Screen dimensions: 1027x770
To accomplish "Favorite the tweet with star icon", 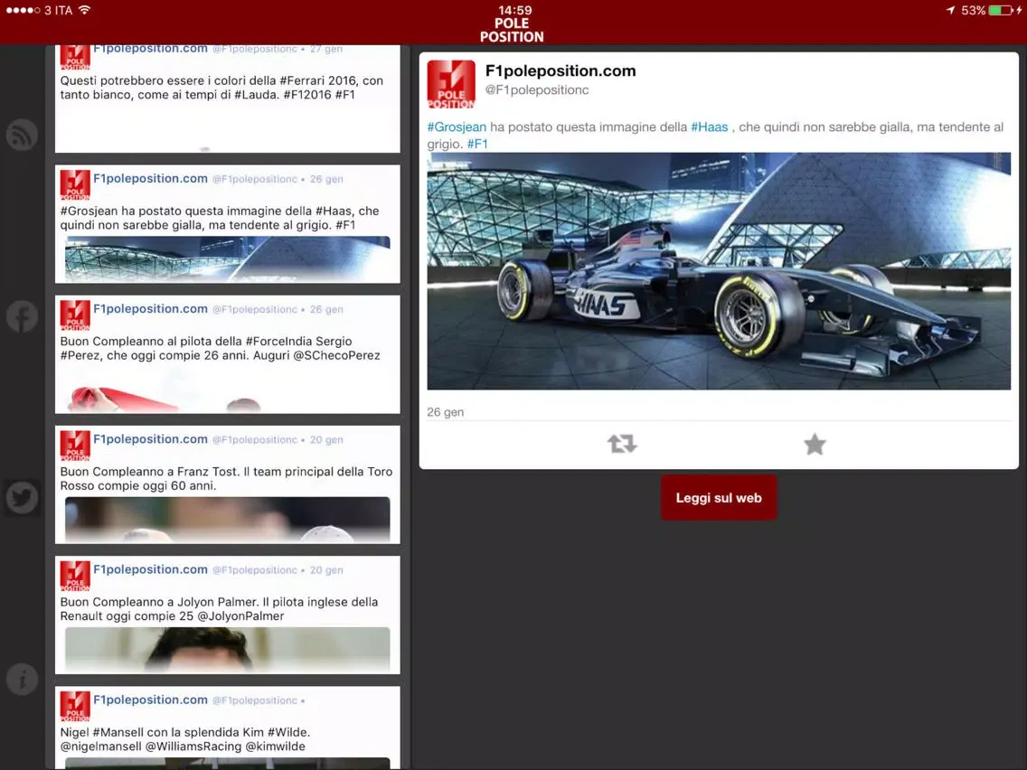I will pyautogui.click(x=815, y=444).
